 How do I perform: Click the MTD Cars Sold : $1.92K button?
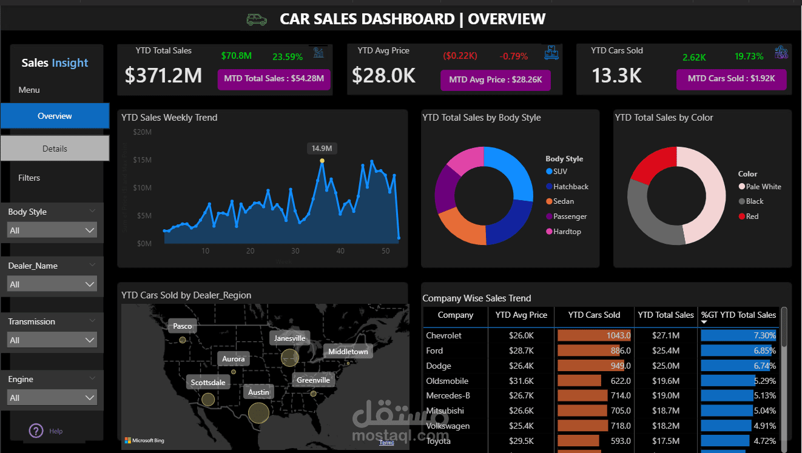[732, 79]
